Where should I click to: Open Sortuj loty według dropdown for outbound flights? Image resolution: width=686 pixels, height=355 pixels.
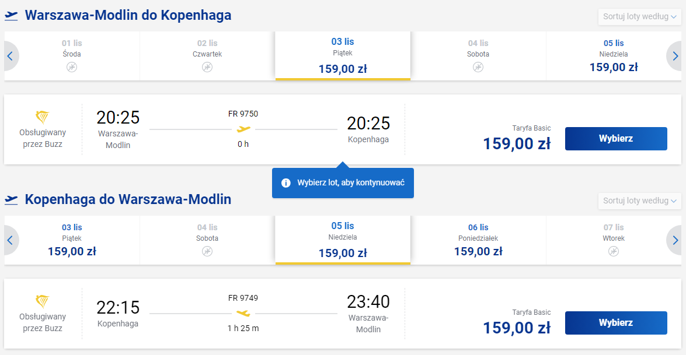tap(640, 16)
